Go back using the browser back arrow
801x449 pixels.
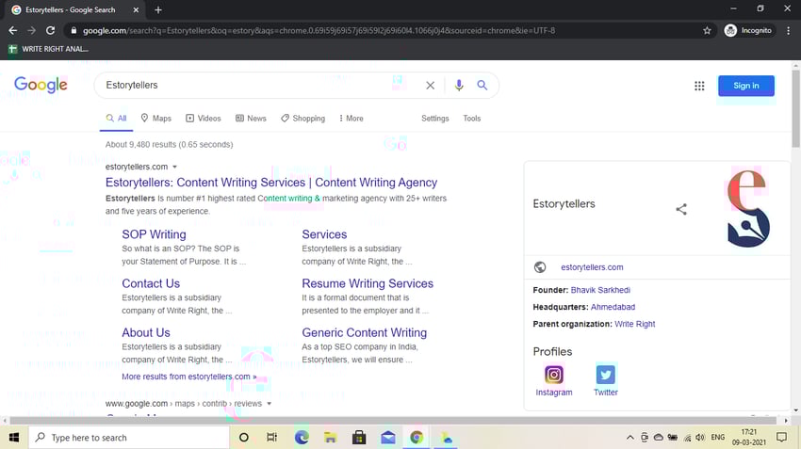pos(13,31)
